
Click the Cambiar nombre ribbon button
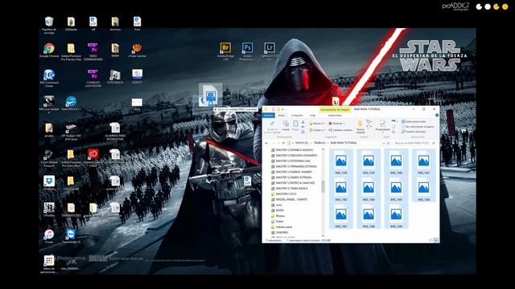click(340, 130)
